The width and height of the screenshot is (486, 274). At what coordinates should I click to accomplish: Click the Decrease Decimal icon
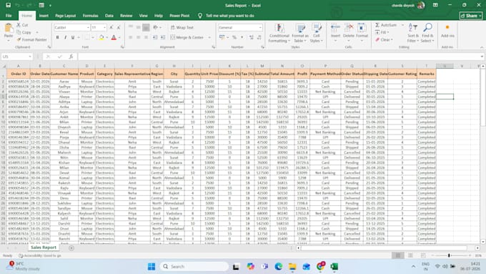[259, 37]
